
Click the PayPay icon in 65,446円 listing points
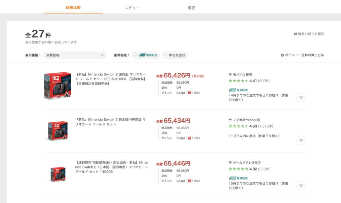[189, 181]
